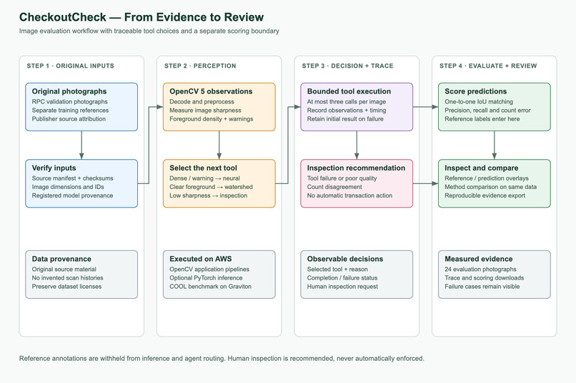Select the 'Score predictions' box heading
The width and height of the screenshot is (576, 383).
click(476, 91)
